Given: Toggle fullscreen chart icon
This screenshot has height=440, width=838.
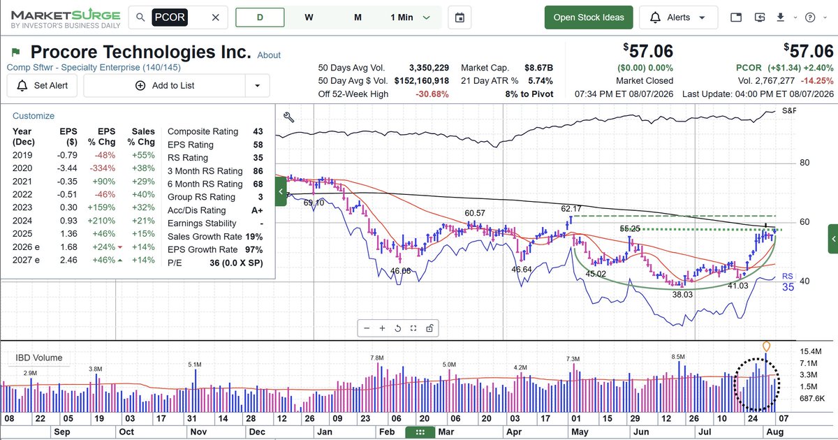Looking at the screenshot, I should (x=413, y=328).
